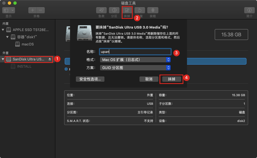Open the scheme (方案) GUID 分区图 dropdown
This screenshot has height=158, width=257.
pos(135,68)
